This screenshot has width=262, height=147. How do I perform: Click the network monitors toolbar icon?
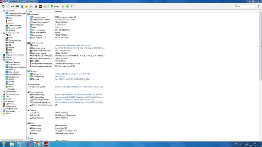click(x=22, y=6)
